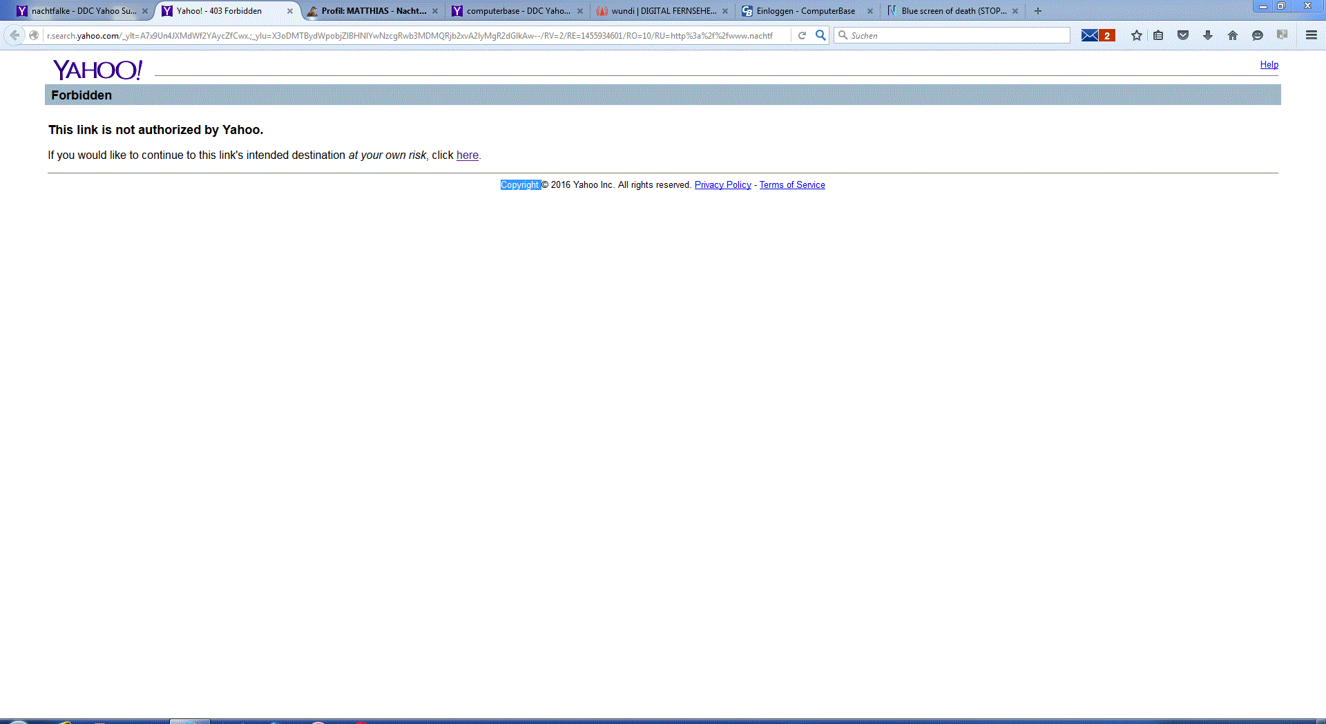Close the 'computerbase - DDC Yahoo' tab

[580, 11]
